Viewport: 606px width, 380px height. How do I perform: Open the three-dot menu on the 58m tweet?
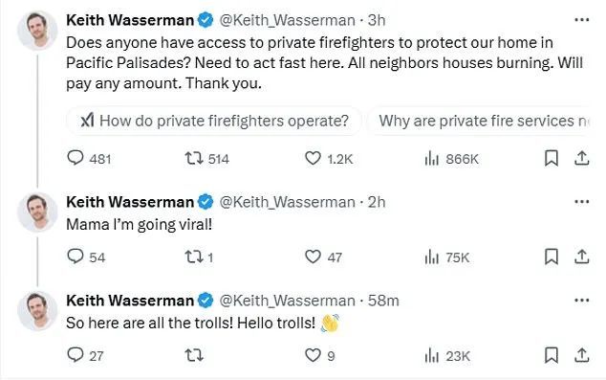[582, 301]
